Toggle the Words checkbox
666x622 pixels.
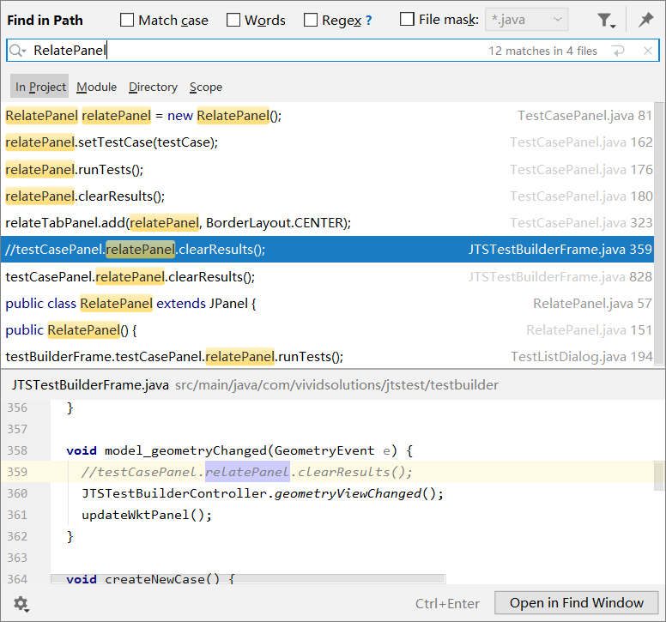233,20
